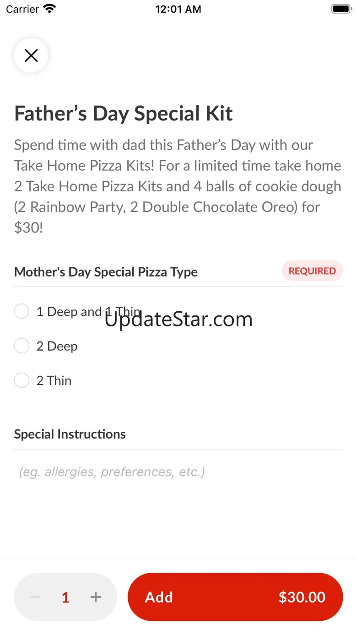The image size is (357, 635).
Task: Pick the "2 Thin" radio button
Action: pyautogui.click(x=22, y=380)
